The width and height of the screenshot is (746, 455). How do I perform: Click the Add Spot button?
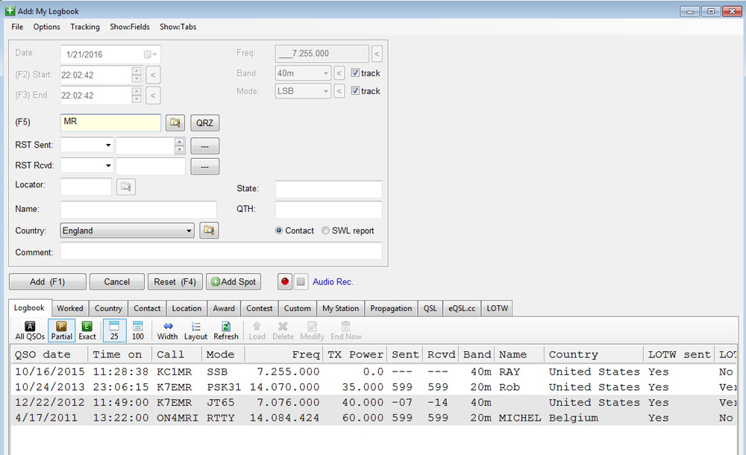pos(233,282)
